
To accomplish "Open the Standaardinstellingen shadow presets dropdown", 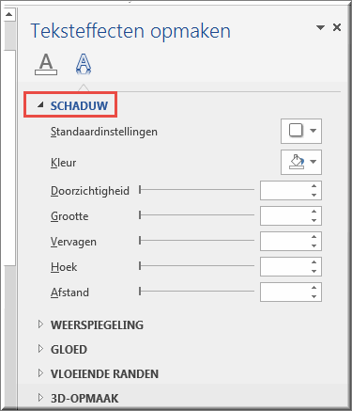I will pyautogui.click(x=301, y=131).
